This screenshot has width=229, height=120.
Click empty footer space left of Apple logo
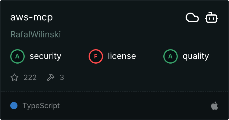click(136, 106)
